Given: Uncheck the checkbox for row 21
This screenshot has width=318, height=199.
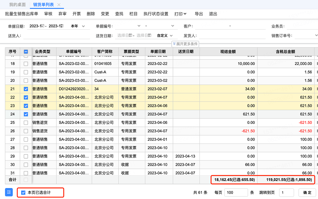Looking at the screenshot, I should (26, 89).
